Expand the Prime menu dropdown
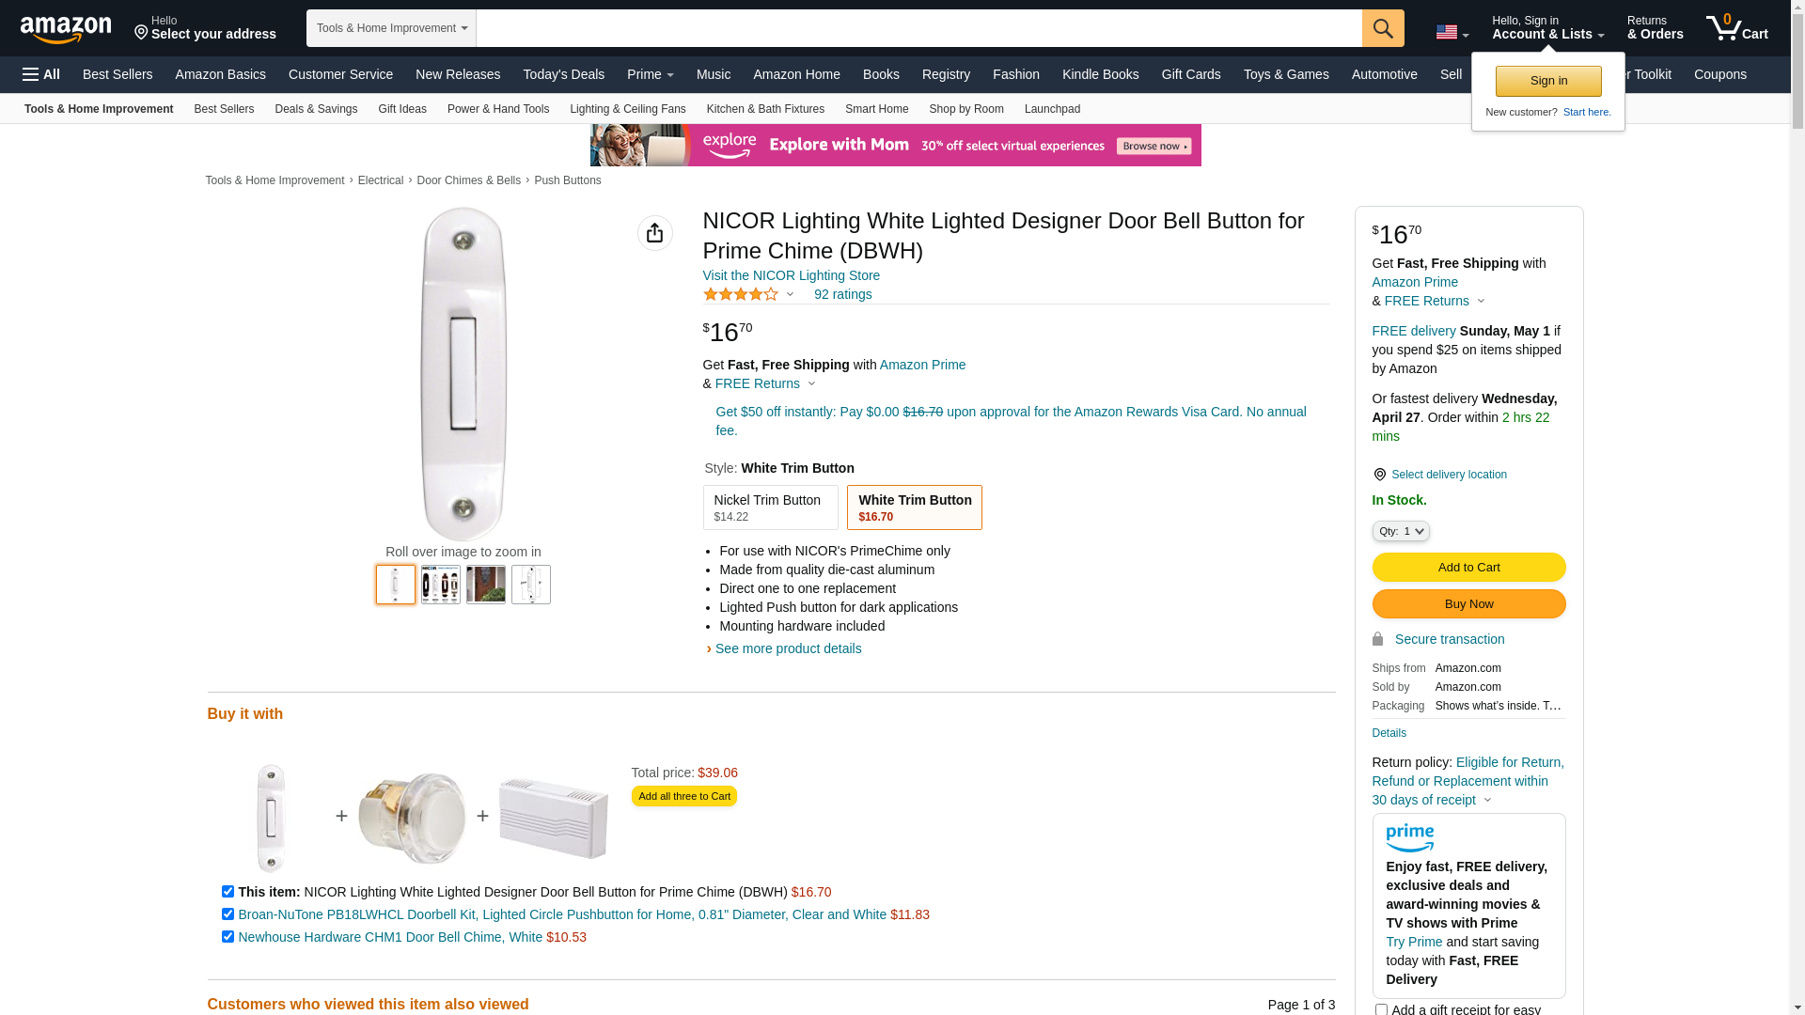Screen dimensions: 1805x1015 click(x=650, y=74)
